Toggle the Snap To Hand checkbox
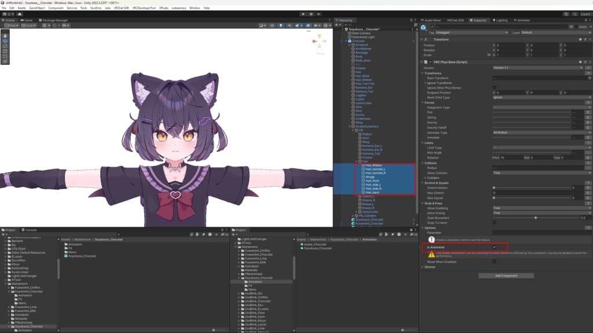Image resolution: width=593 pixels, height=333 pixels. coord(494,223)
